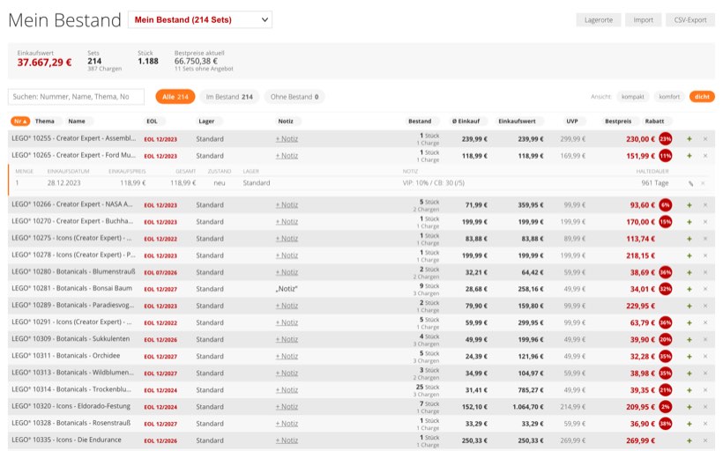This screenshot has height=451, width=723.
Task: Add a note via + Notiz for LEGO 10266
Action: coord(287,205)
